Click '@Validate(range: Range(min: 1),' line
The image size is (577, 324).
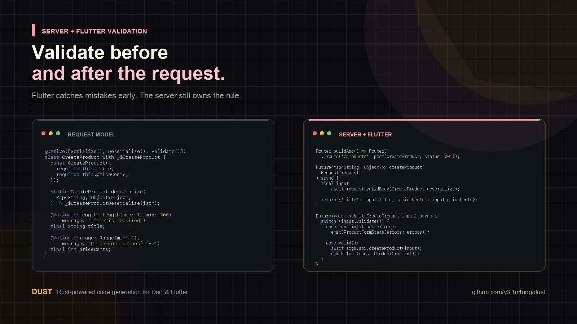(x=95, y=238)
